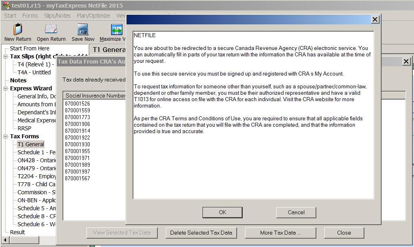The height and width of the screenshot is (247, 414).
Task: Select T4A - Untitled slip
Action: (34, 72)
